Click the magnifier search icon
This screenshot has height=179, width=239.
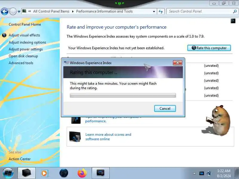tap(235, 11)
